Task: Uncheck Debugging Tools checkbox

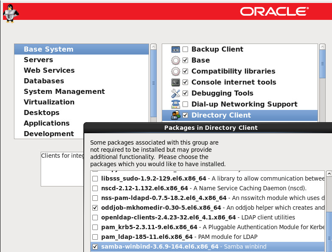Action: point(185,93)
